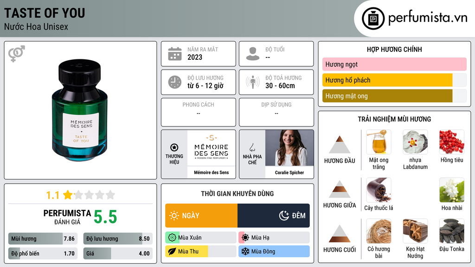Select the Mùa Hạ season bar
The width and height of the screenshot is (475, 267).
[x=274, y=238]
